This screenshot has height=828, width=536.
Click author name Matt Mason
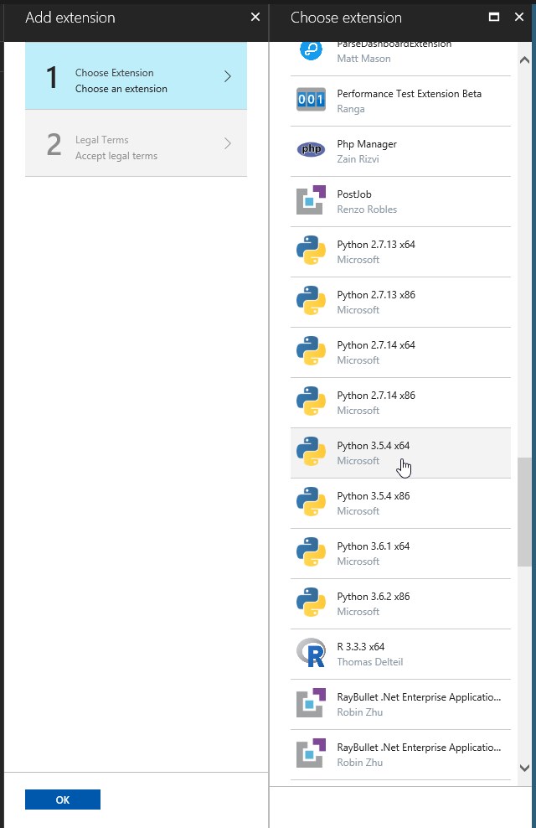[363, 59]
